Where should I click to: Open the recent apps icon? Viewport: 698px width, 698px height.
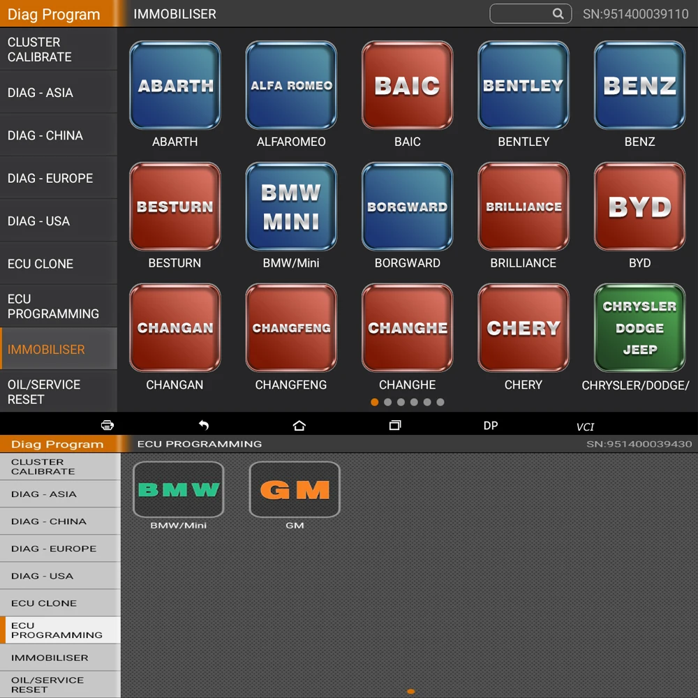pos(395,425)
